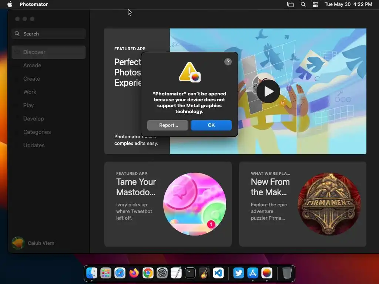The image size is (379, 284).
Task: Click "complex edits easy." description text
Action: click(x=136, y=143)
